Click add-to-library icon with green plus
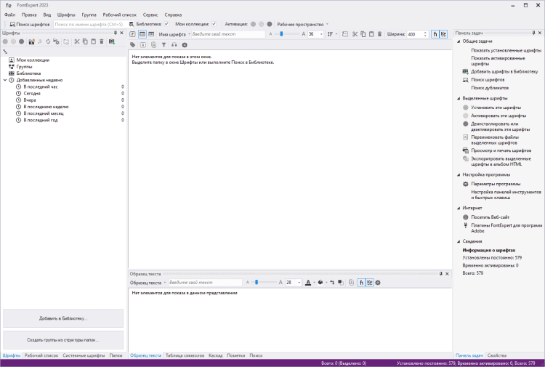Image resolution: width=545 pixels, height=367 pixels. point(112,41)
